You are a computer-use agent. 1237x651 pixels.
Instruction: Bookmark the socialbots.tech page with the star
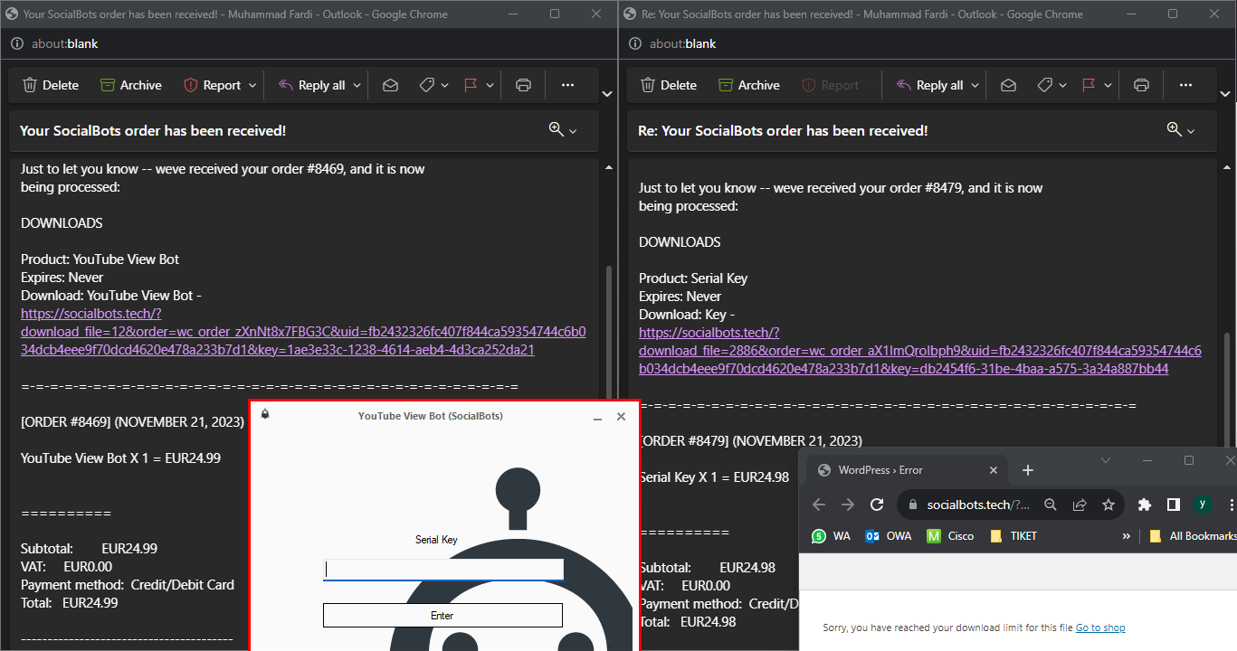[1109, 505]
